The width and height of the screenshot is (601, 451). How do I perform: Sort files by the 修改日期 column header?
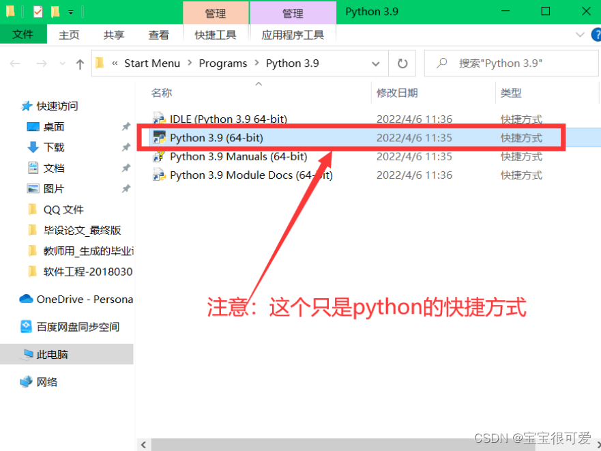(x=397, y=93)
